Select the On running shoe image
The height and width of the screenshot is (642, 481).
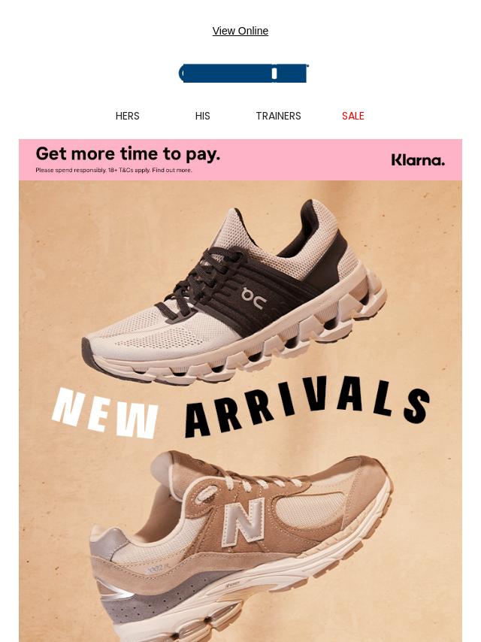point(234,291)
